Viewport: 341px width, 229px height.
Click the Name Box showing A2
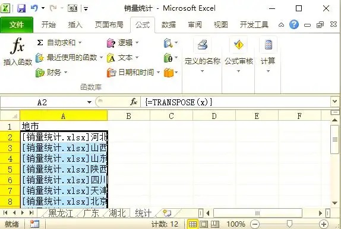(42, 102)
